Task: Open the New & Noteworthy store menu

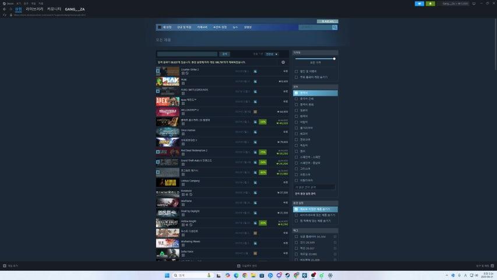Action: click(184, 27)
